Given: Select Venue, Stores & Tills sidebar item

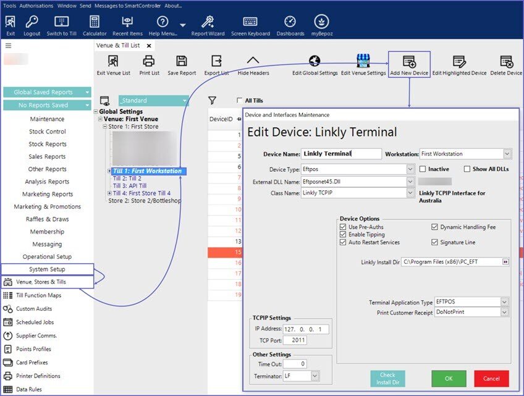Looking at the screenshot, I should coord(41,282).
